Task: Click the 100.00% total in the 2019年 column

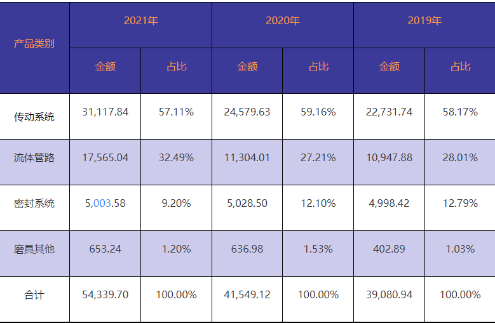Action: pyautogui.click(x=460, y=294)
